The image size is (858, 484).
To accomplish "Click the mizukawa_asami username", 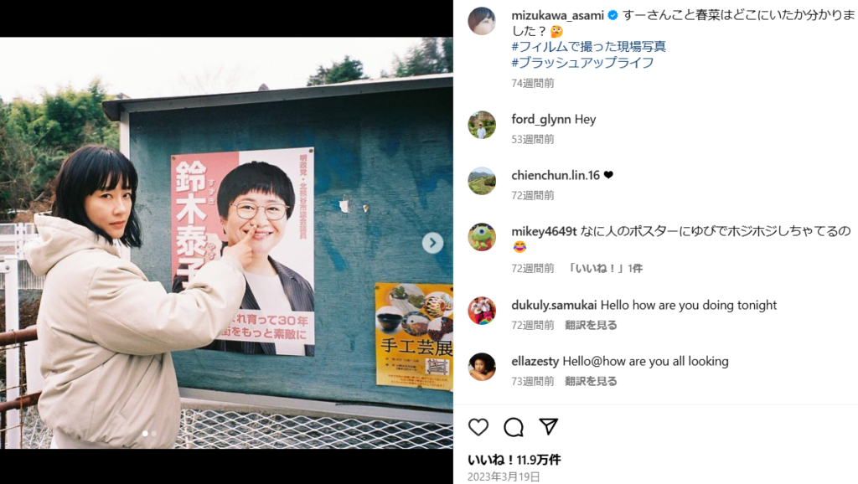I will click(557, 15).
